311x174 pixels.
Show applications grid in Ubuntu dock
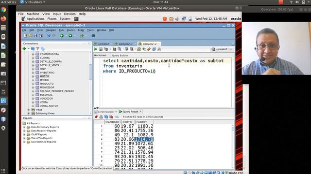click(3, 170)
